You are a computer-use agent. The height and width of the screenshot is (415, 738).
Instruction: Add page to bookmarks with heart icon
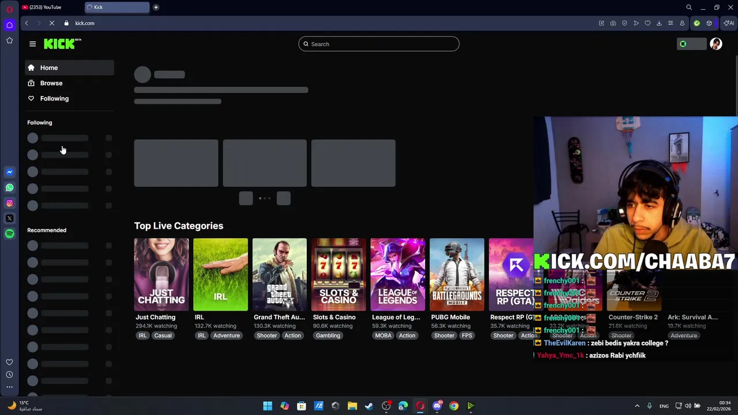[x=647, y=23]
